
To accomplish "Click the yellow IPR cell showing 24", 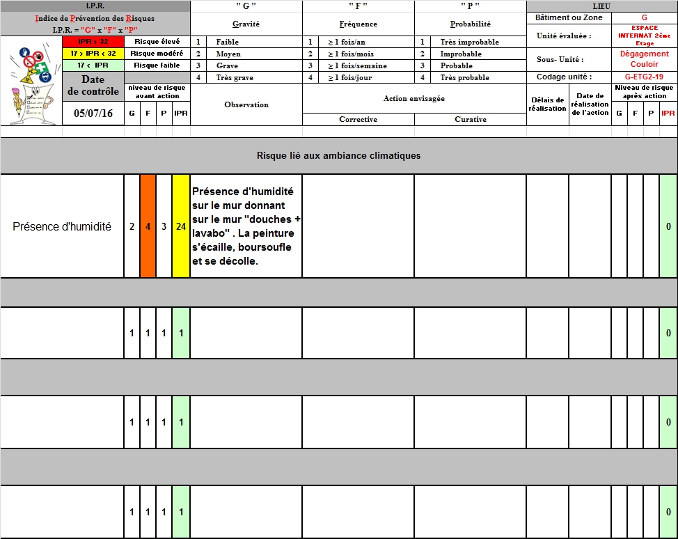I will point(181,226).
